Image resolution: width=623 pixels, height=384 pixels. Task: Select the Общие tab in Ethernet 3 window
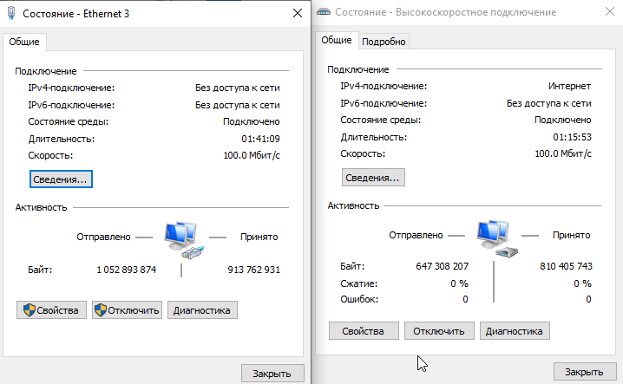(x=24, y=42)
